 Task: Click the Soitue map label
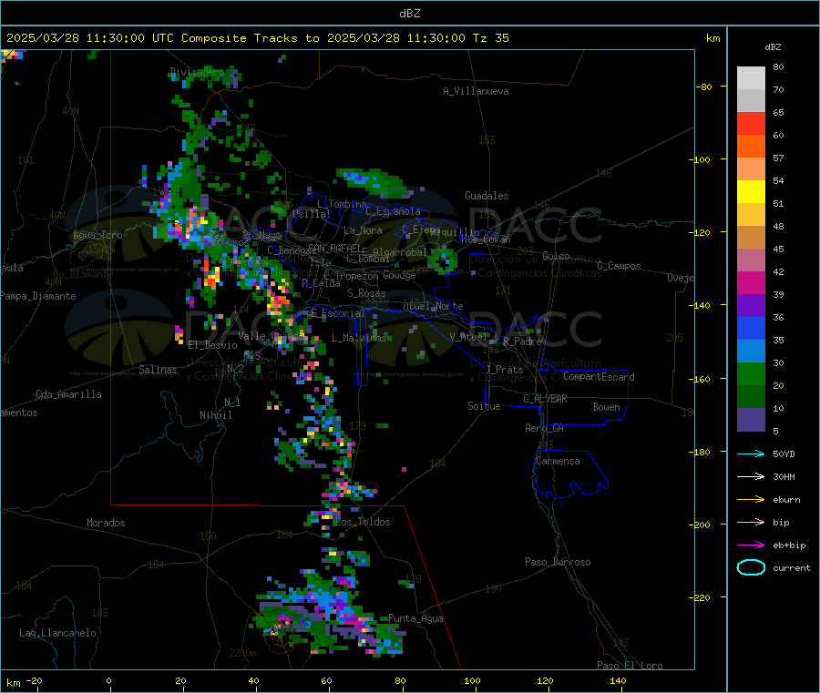[484, 406]
